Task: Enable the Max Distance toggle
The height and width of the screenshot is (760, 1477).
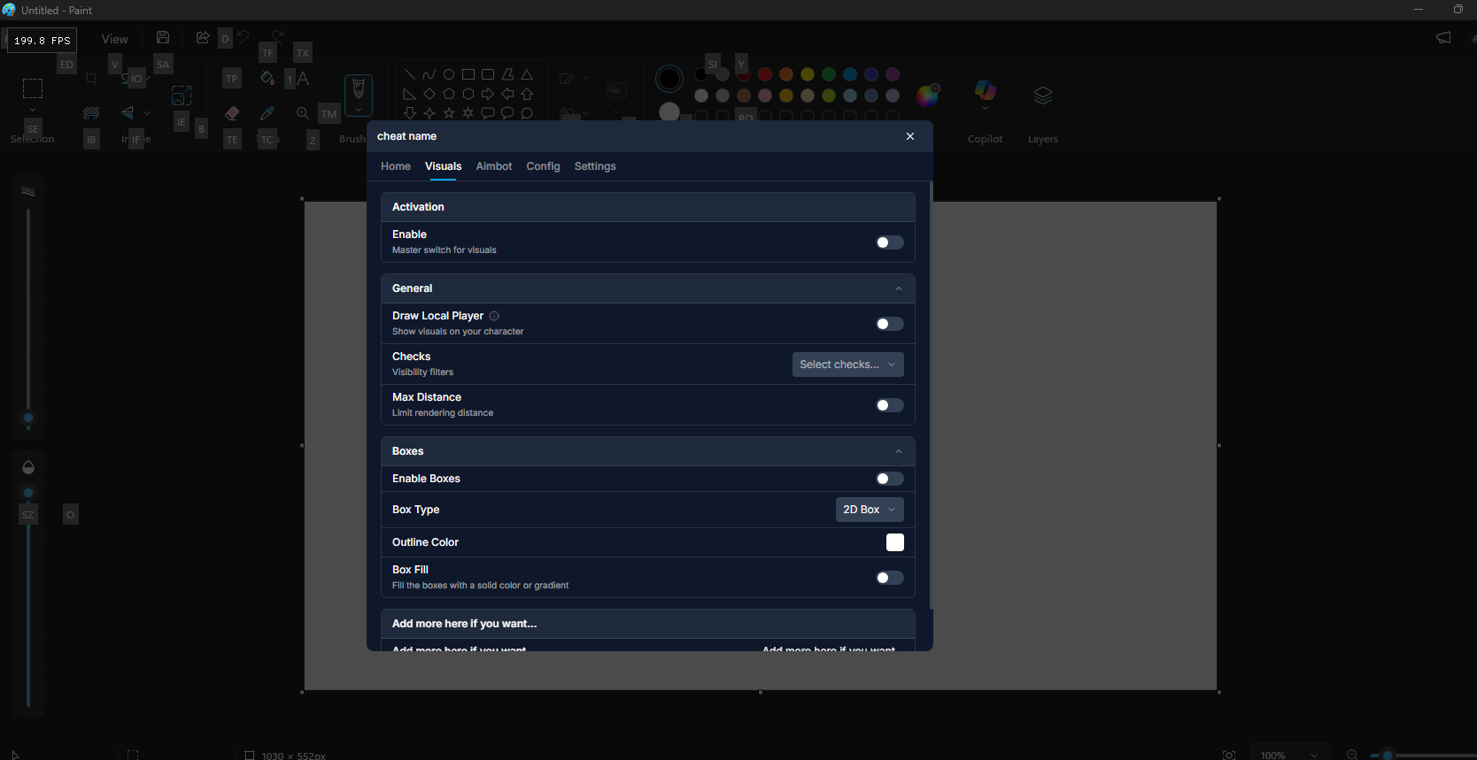Action: (x=889, y=405)
